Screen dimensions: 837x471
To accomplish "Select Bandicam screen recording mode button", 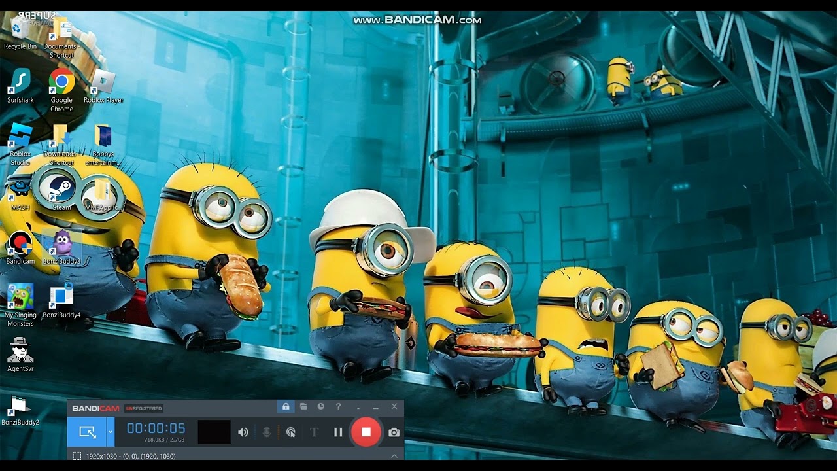I will pos(87,432).
